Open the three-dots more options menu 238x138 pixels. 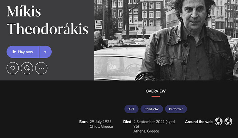(41, 68)
